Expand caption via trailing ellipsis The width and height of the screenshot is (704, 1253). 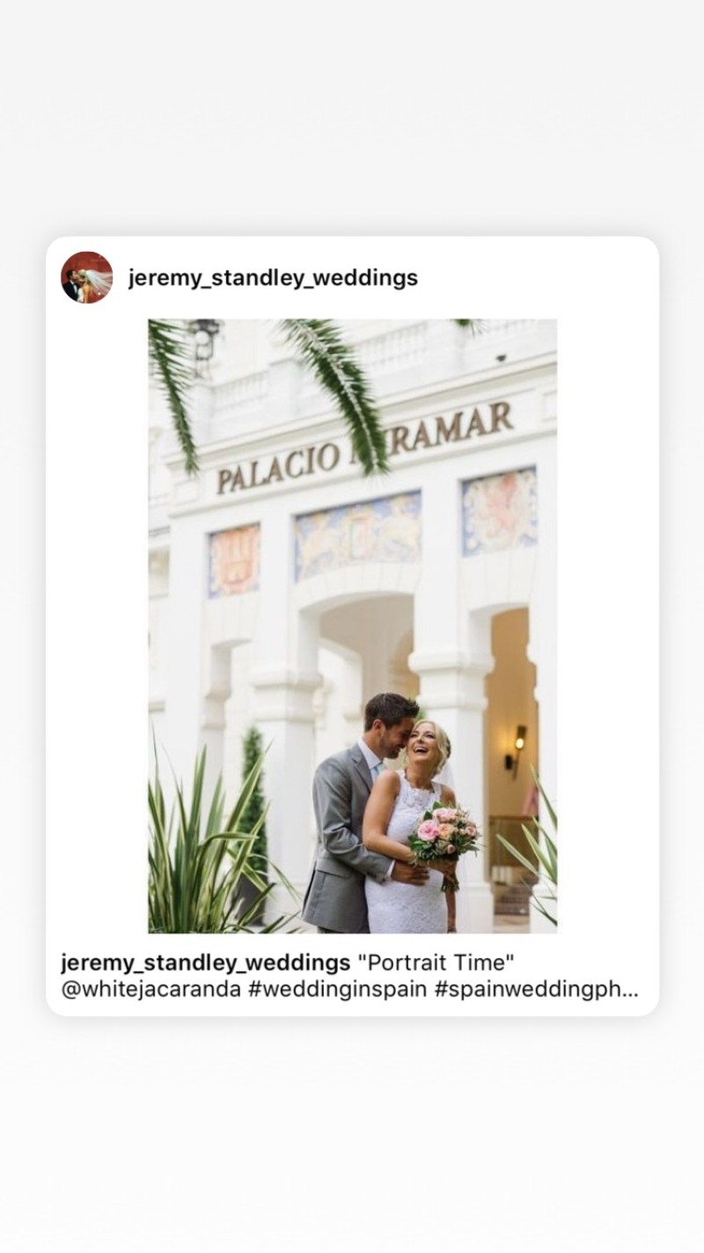coord(629,991)
